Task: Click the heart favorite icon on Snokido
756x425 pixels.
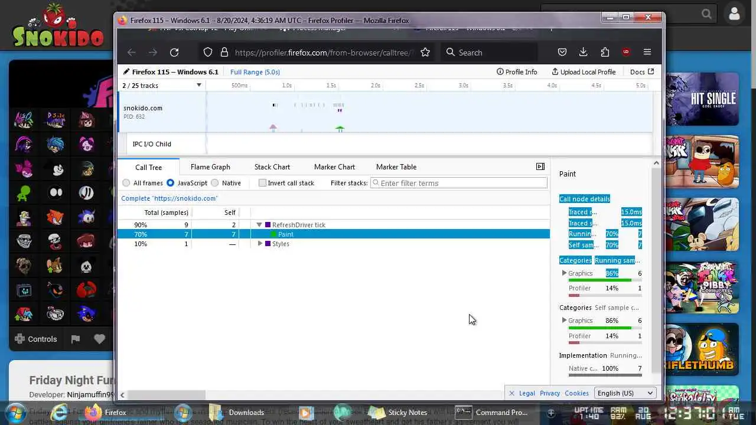Action: [99, 339]
